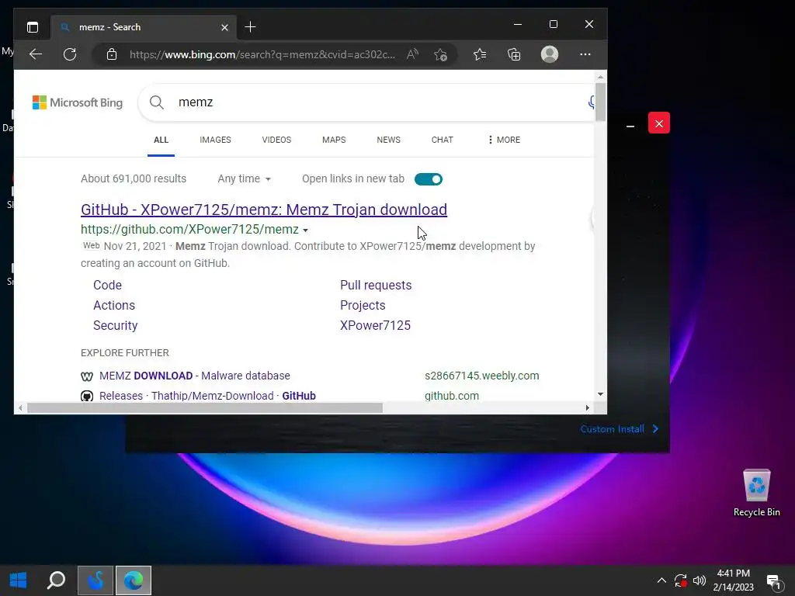
Task: Open the tab actions menu icon
Action: point(33,27)
